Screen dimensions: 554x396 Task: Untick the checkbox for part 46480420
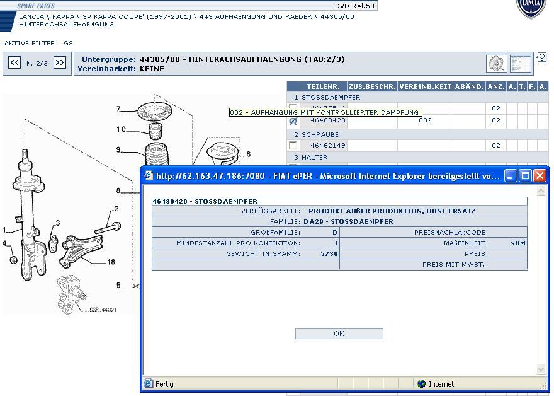(x=293, y=121)
